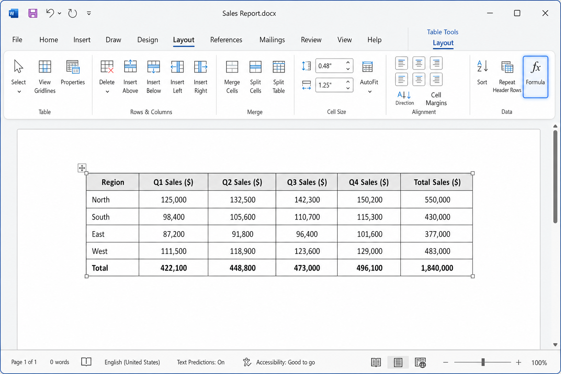Click the zoom out minus button
The width and height of the screenshot is (561, 374).
coord(446,362)
